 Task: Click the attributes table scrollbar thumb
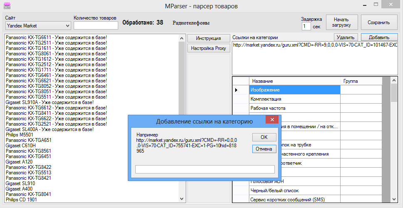[394, 92]
